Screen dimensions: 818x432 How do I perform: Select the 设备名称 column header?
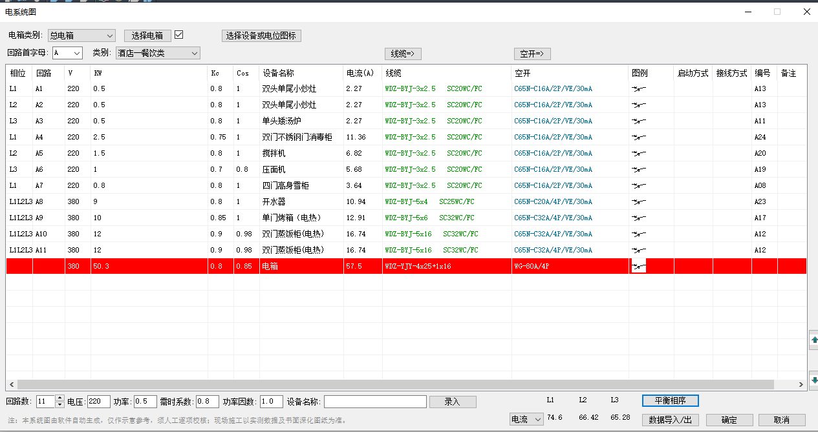pos(301,73)
